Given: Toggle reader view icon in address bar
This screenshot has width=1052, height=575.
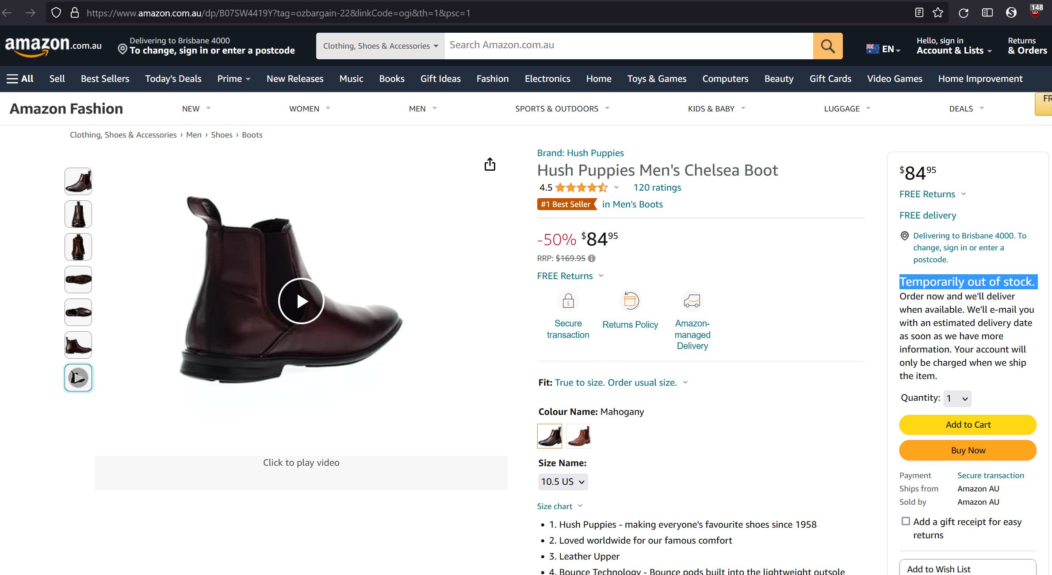Looking at the screenshot, I should (x=919, y=13).
